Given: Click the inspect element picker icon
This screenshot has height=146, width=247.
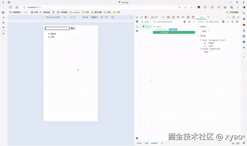Looking at the screenshot, I should 137,17.
